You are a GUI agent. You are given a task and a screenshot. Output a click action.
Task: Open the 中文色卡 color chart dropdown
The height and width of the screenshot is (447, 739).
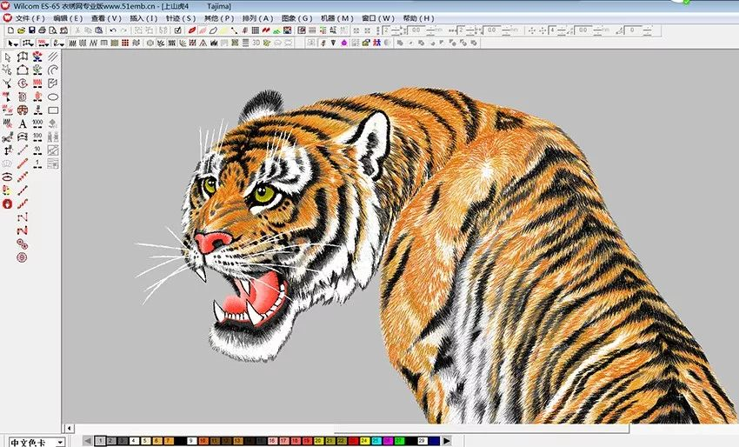[x=59, y=442]
